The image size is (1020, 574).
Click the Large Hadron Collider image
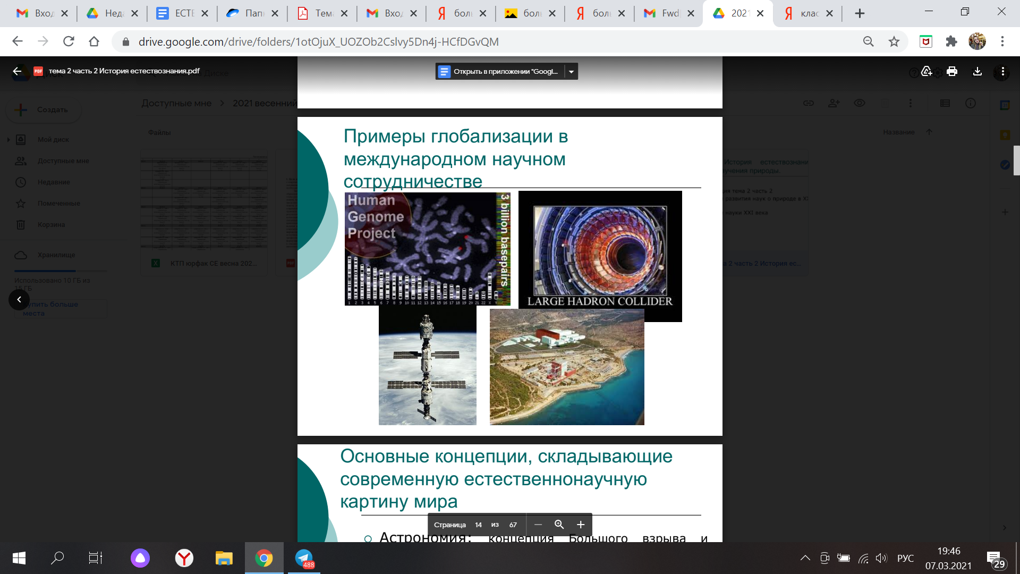coord(600,256)
